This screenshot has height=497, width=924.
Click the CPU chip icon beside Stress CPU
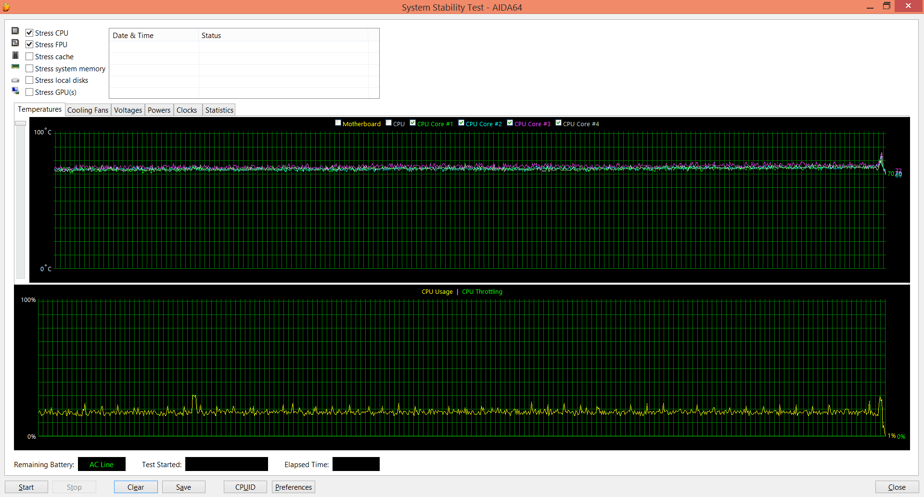point(15,31)
